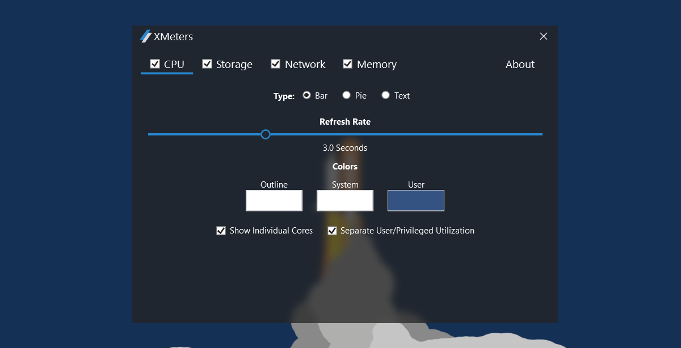Open the System color swatch
681x348 pixels.
click(x=345, y=201)
